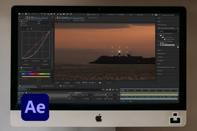Take a snapshot with camera icon
This screenshot has height=131, width=197.
(100, 83)
